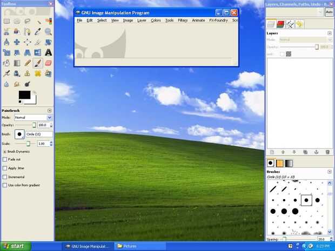Select the Bucket Fill tool

(x=6, y=63)
